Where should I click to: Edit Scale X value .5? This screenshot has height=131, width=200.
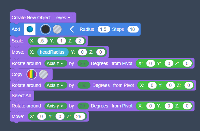(x=43, y=41)
